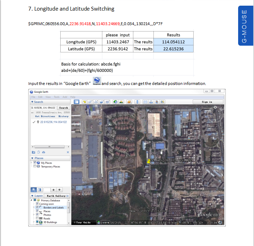Check the Temporary Places checkbox
The height and width of the screenshot is (246, 254).
pyautogui.click(x=35, y=166)
